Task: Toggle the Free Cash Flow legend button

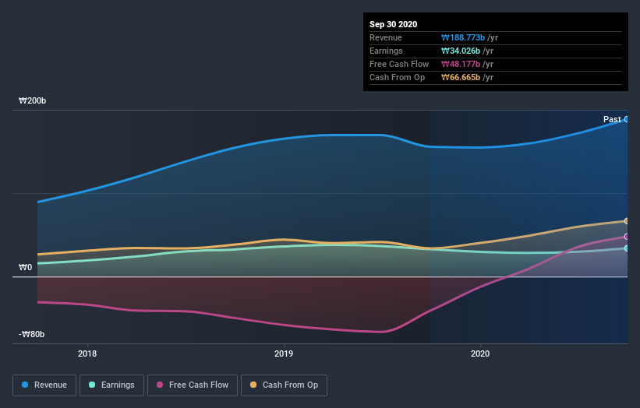Action: 193,385
